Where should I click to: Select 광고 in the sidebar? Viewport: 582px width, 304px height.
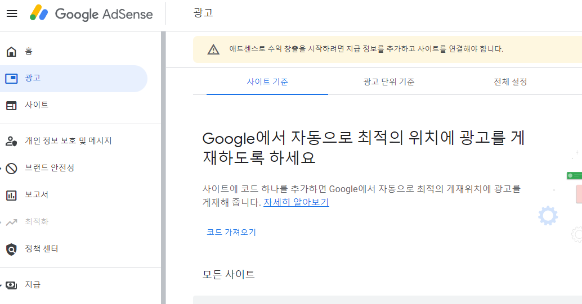click(74, 78)
